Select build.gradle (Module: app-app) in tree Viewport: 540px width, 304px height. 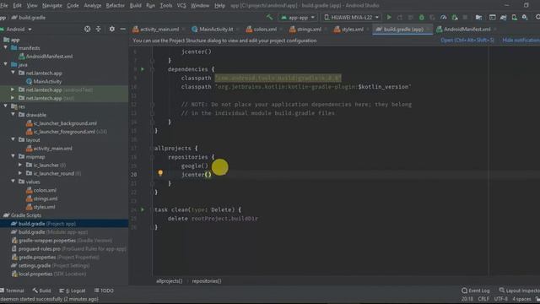point(53,232)
